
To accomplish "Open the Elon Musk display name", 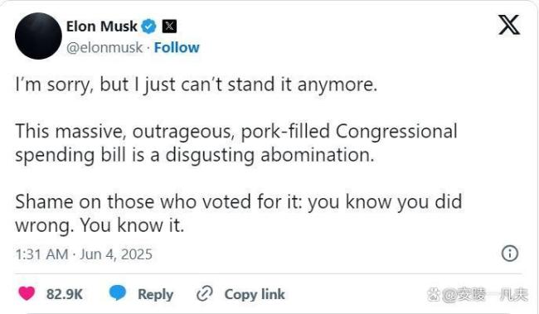I will (x=102, y=27).
